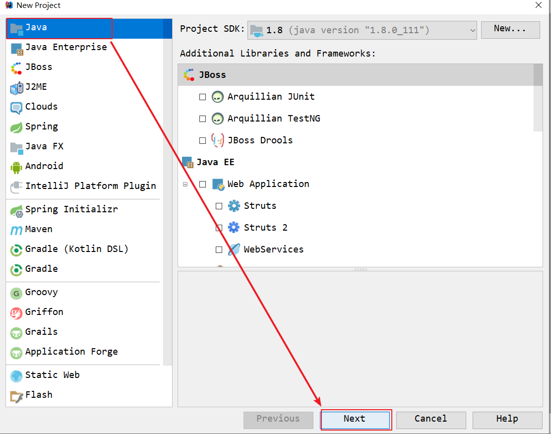Select the JBoss icon in the sidebar
551x434 pixels.
coord(16,67)
